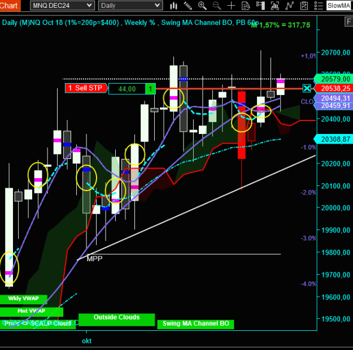
Task: Click the 19800,00 price axis label
Action: [335, 252]
